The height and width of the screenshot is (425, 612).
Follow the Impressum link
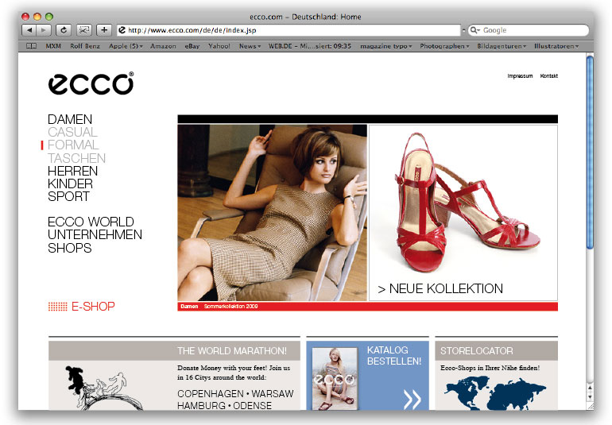coord(520,76)
